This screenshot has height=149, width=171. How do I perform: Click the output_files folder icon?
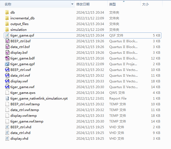click(x=7, y=24)
